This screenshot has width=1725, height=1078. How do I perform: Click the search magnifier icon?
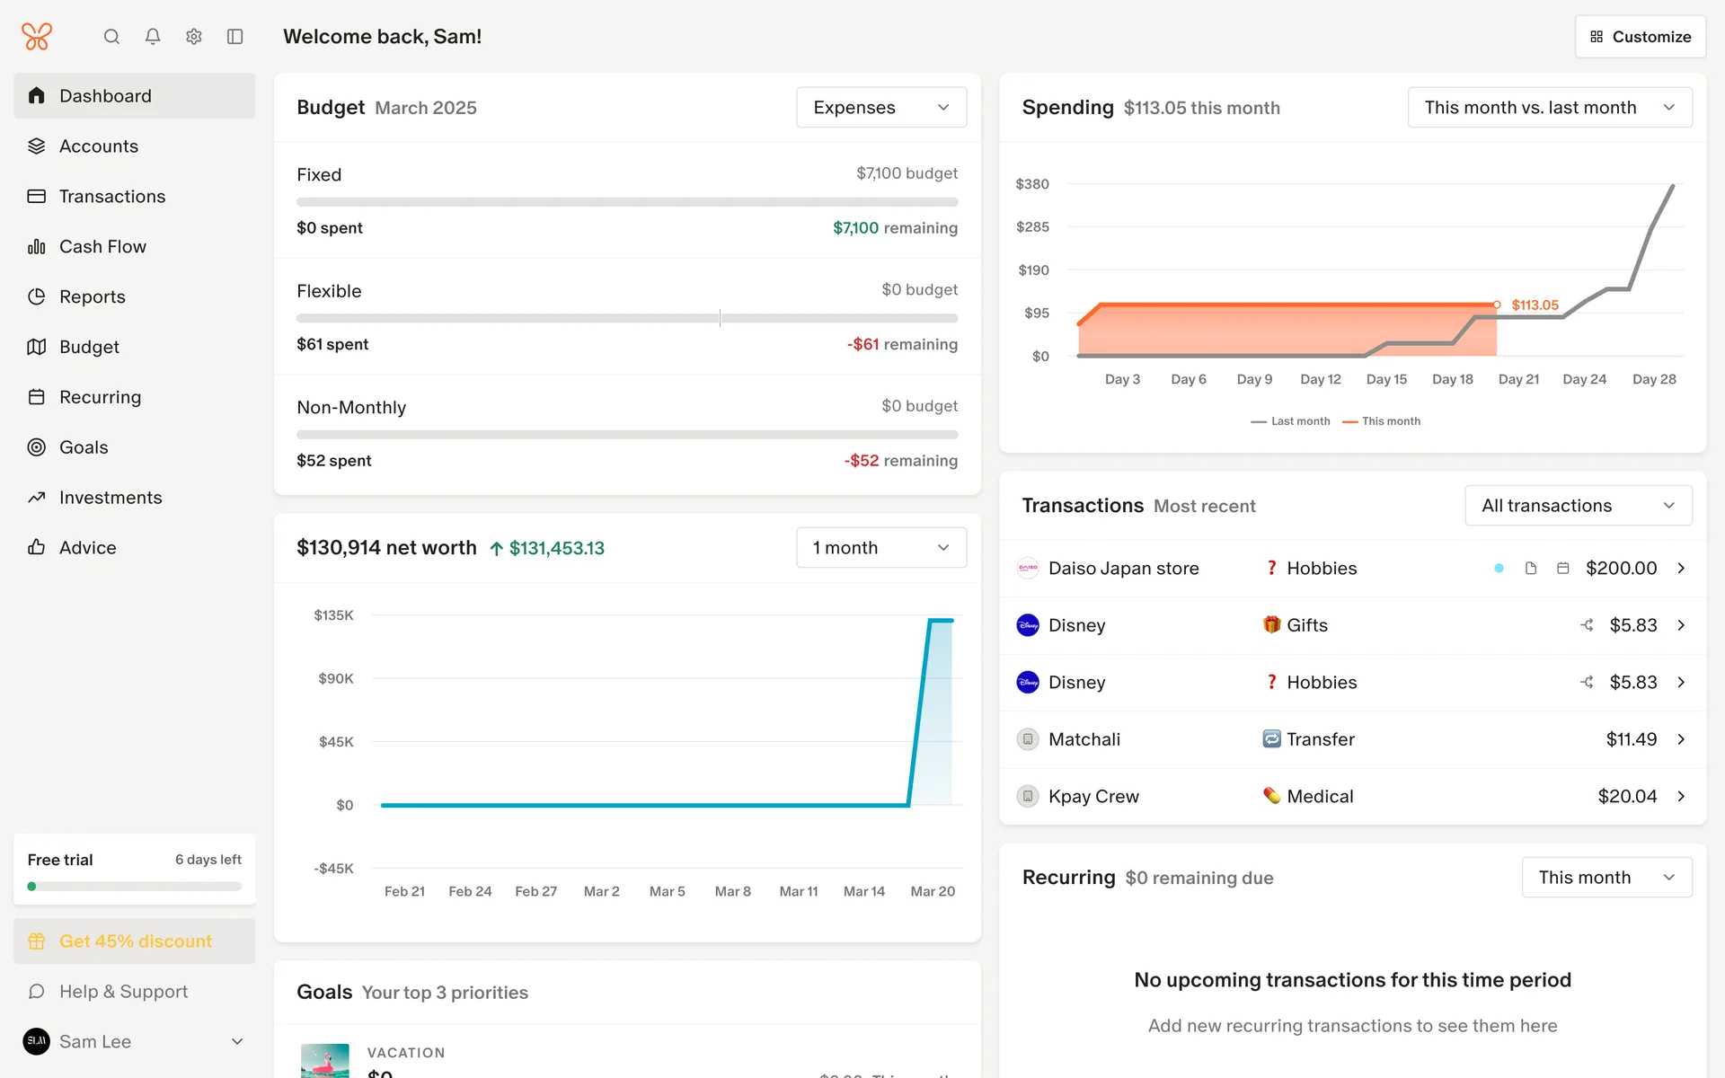point(111,37)
